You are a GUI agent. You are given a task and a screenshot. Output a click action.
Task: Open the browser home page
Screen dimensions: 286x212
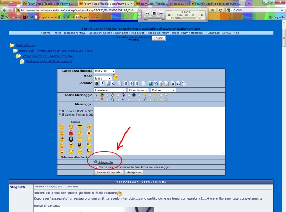(212, 10)
